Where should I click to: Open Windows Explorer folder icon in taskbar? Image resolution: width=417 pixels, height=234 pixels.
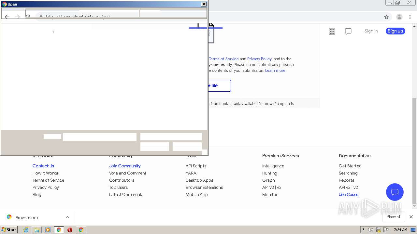click(x=37, y=230)
